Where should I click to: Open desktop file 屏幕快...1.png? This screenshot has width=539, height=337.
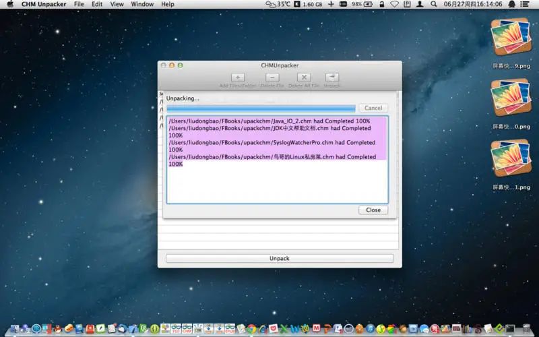[511, 164]
